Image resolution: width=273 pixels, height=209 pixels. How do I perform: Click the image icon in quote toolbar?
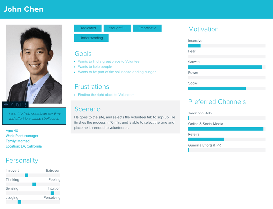click(x=19, y=105)
